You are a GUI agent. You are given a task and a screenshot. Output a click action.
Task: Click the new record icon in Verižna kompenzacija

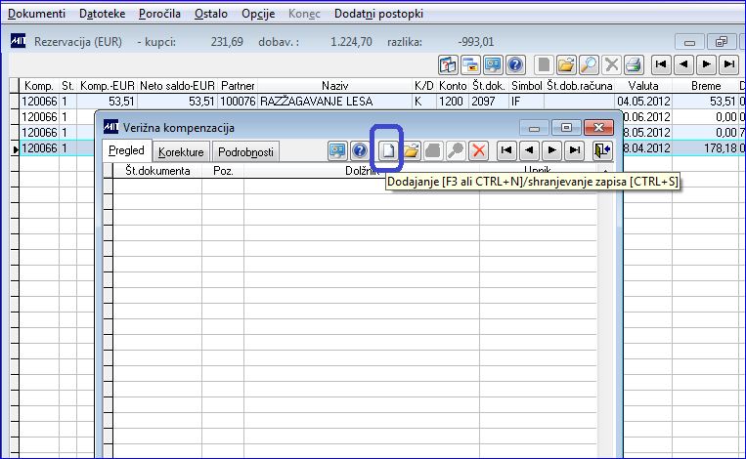tap(388, 151)
